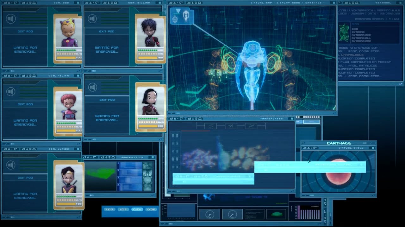Open the text readout box beside the gauges
The image size is (405, 227).
coord(254,214)
